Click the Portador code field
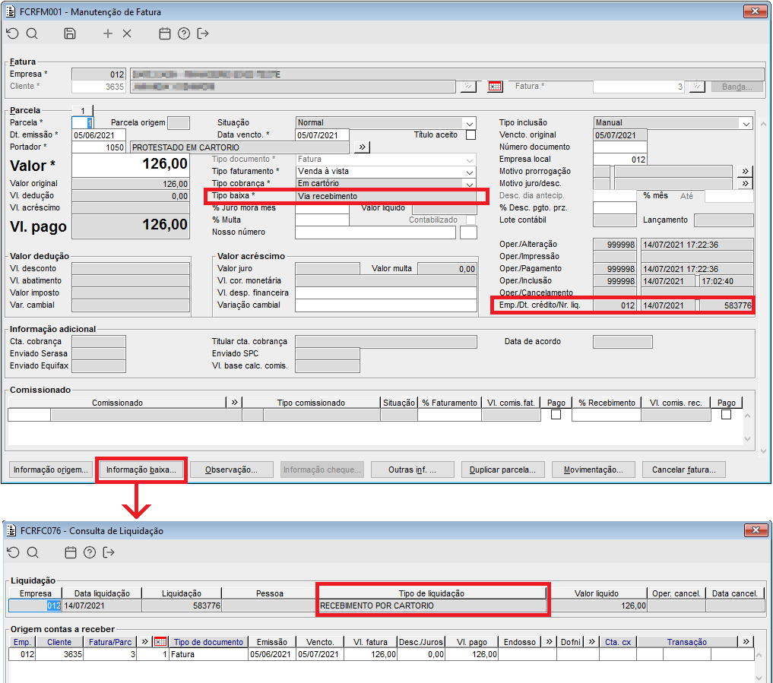This screenshot has height=683, width=773. (x=99, y=147)
